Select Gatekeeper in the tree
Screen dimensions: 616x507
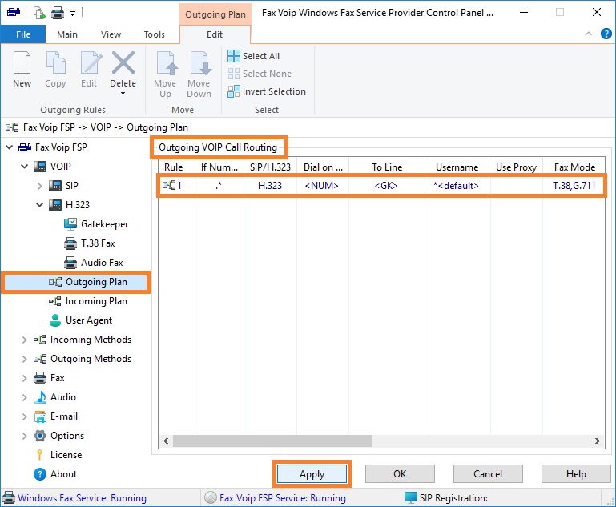pyautogui.click(x=96, y=224)
